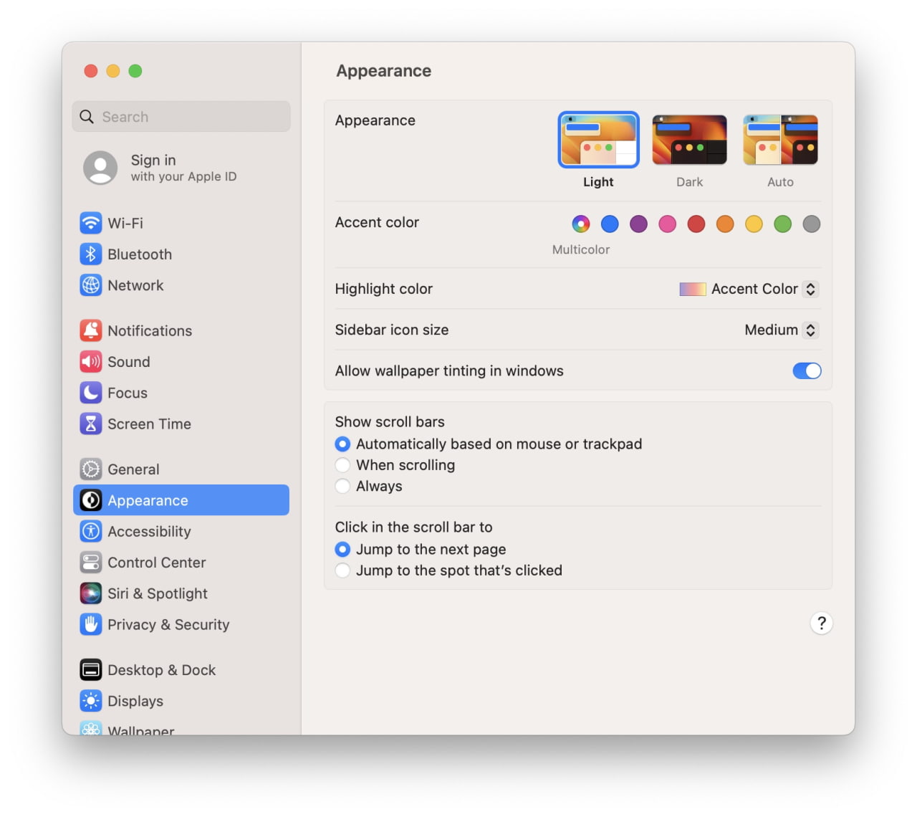Switch to Dark appearance mode
Viewport: 917px width, 817px height.
point(688,139)
